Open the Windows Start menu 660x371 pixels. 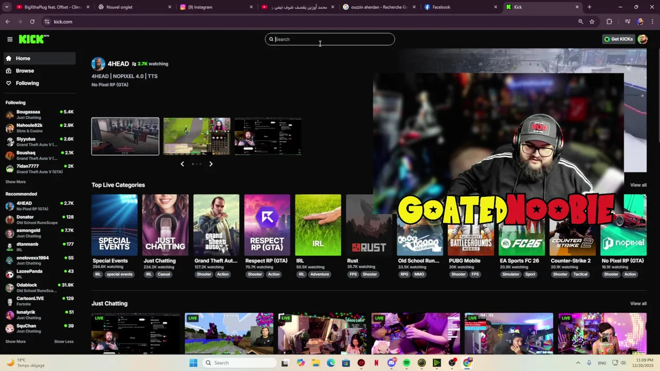pyautogui.click(x=193, y=363)
